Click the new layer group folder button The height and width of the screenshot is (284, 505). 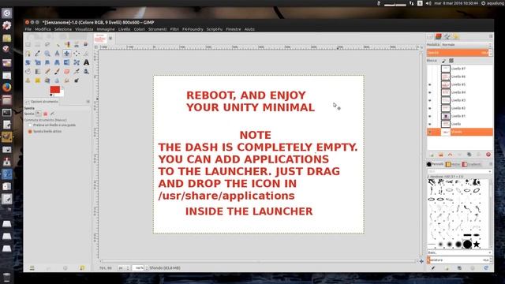[441, 155]
